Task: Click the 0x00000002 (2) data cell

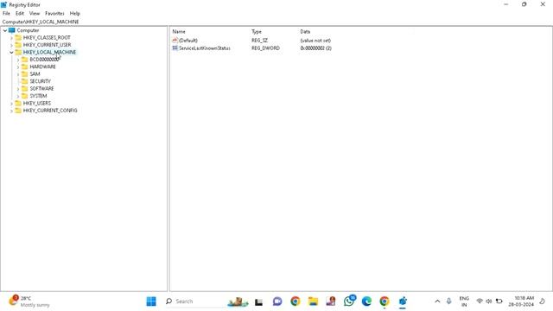Action: point(315,48)
